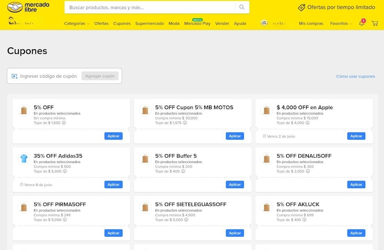The height and width of the screenshot is (250, 384).
Task: Apply the plain 5% OFF coupon
Action: (113, 136)
